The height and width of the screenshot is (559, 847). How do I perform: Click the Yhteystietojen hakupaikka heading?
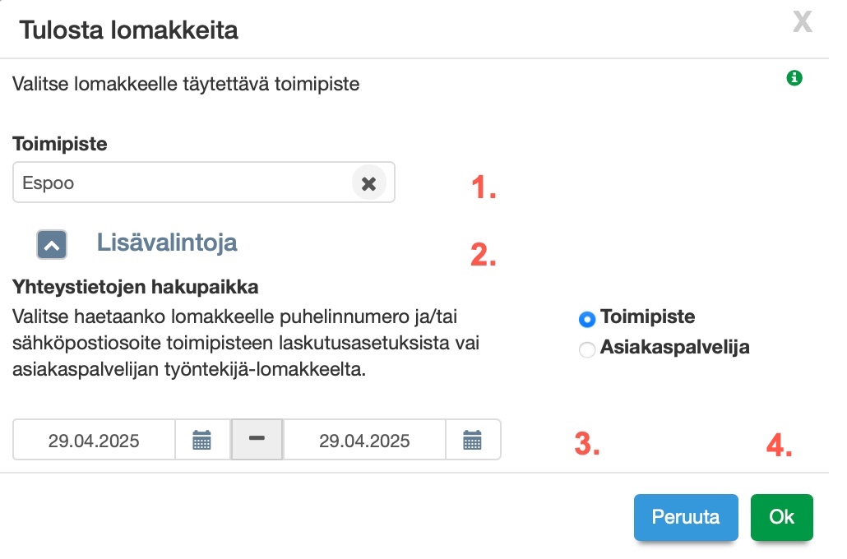click(136, 288)
